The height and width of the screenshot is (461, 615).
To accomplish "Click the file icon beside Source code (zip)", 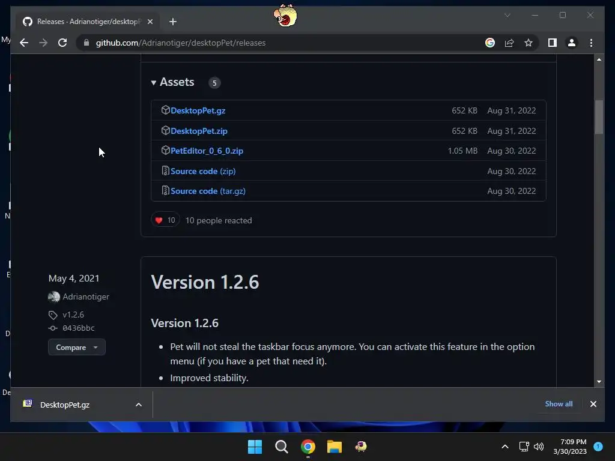I will click(x=166, y=170).
